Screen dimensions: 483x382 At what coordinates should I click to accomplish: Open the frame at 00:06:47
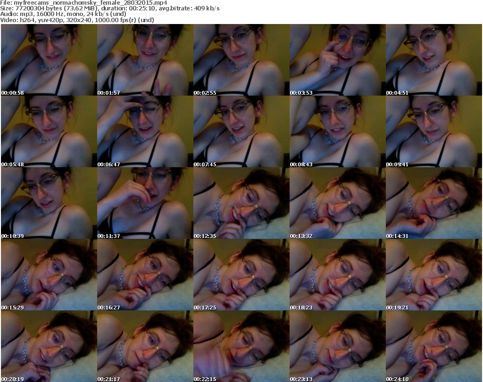tap(145, 131)
